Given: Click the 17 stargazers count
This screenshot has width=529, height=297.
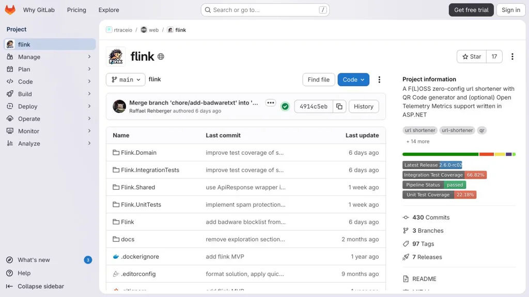Looking at the screenshot, I should (x=494, y=57).
